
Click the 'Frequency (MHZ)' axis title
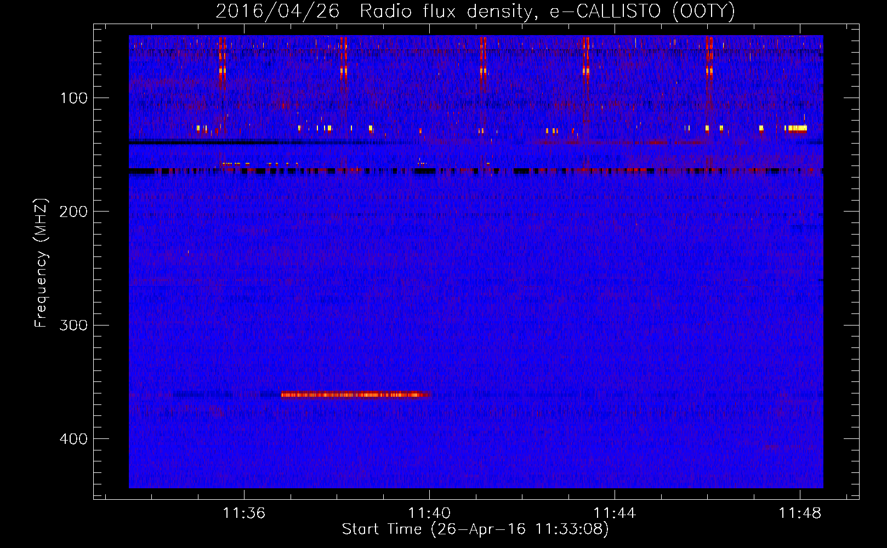tap(41, 263)
